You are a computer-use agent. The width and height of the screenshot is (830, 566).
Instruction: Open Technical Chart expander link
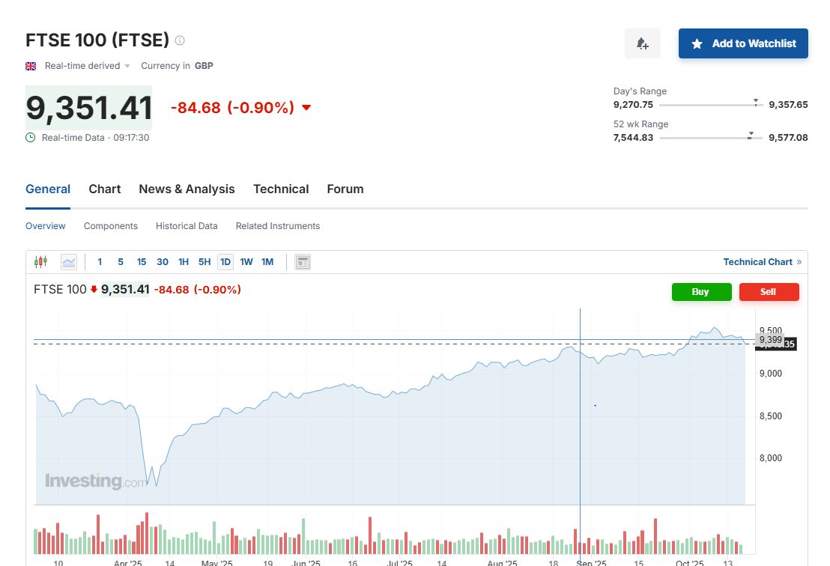(762, 262)
